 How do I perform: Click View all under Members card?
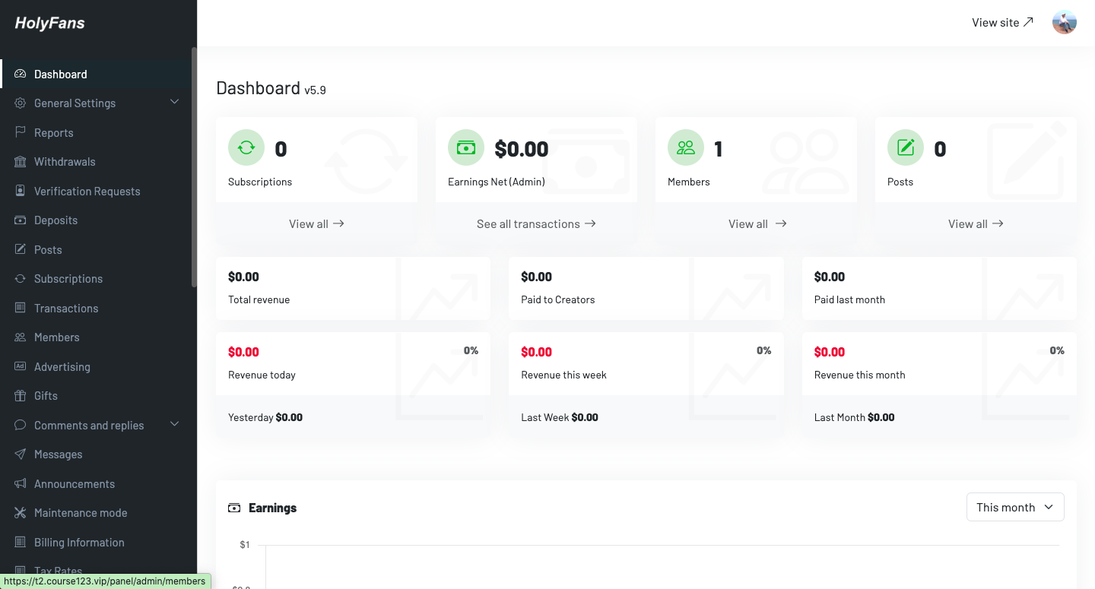757,223
